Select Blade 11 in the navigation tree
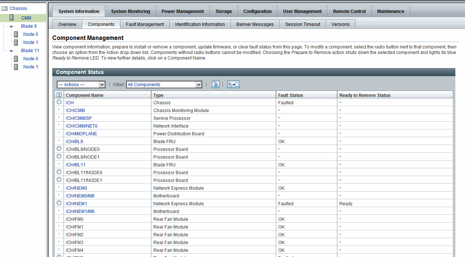This screenshot has height=257, width=465. 30,51
